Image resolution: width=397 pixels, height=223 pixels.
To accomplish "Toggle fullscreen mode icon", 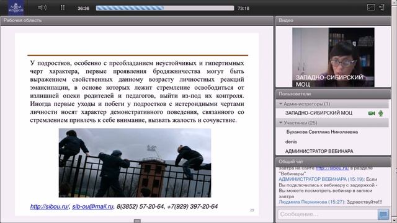I will click(x=371, y=7).
